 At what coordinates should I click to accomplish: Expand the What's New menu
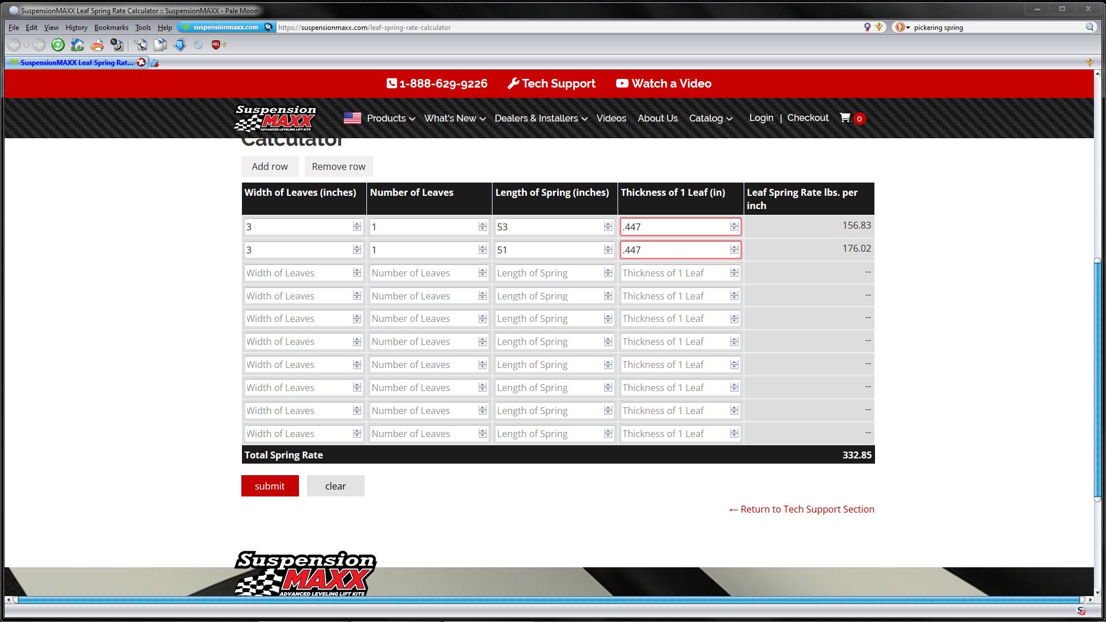[454, 118]
